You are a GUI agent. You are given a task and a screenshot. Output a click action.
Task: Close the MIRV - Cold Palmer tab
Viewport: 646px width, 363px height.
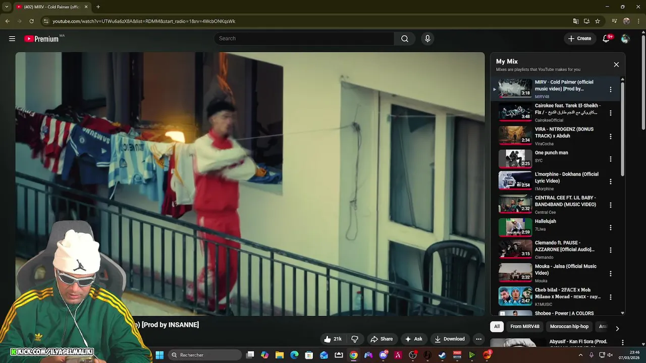pyautogui.click(x=86, y=7)
